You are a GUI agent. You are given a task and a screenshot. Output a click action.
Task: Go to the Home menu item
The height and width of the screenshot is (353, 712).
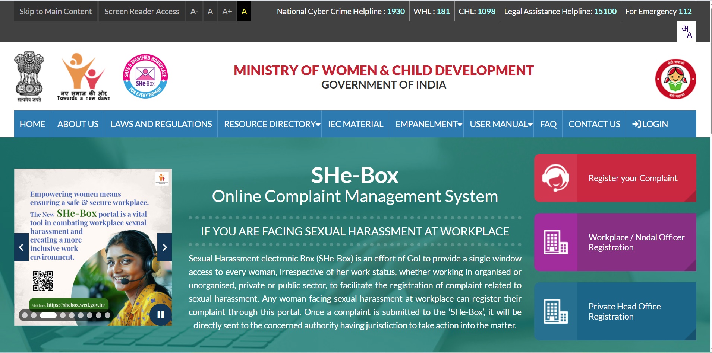pyautogui.click(x=32, y=124)
